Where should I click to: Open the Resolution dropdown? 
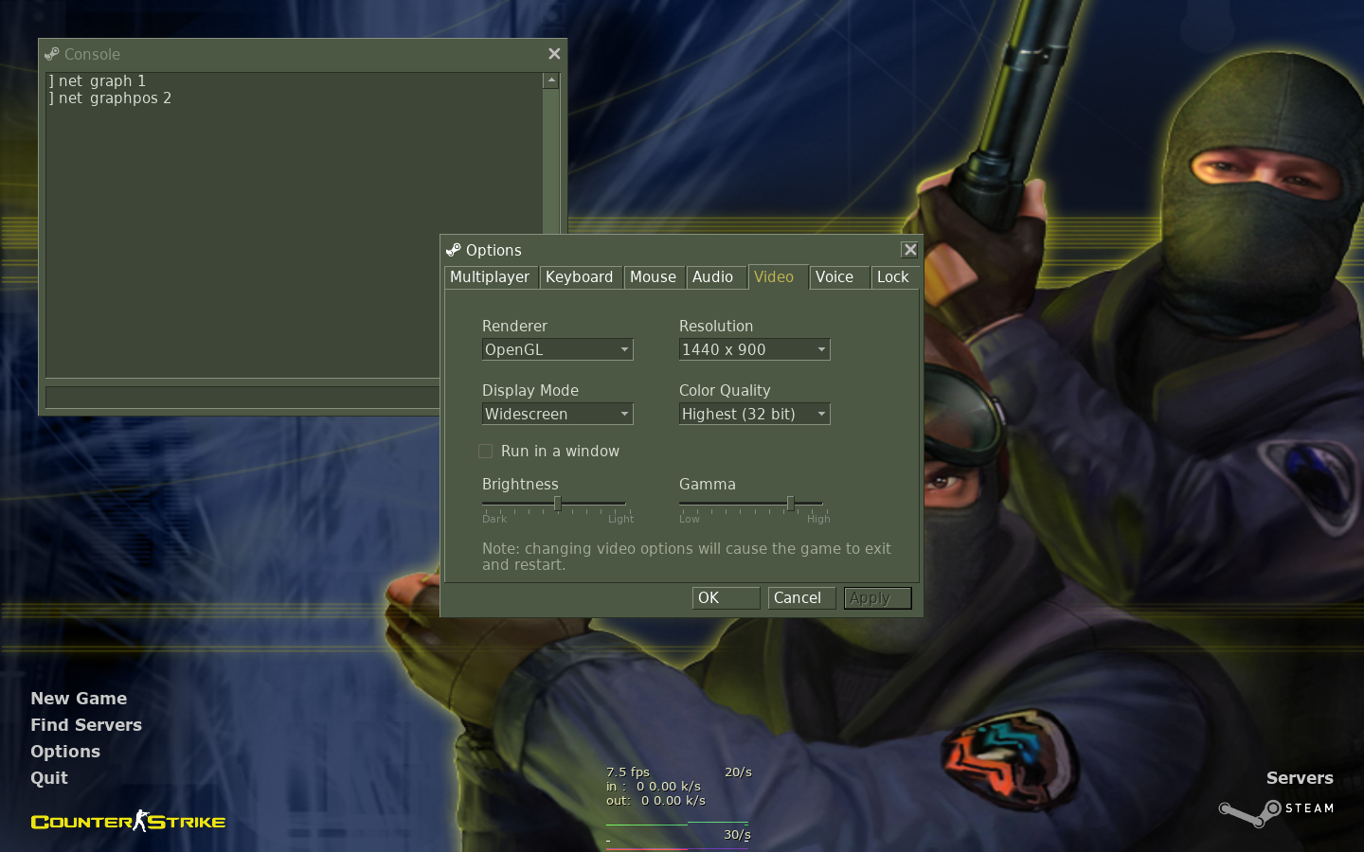(755, 349)
